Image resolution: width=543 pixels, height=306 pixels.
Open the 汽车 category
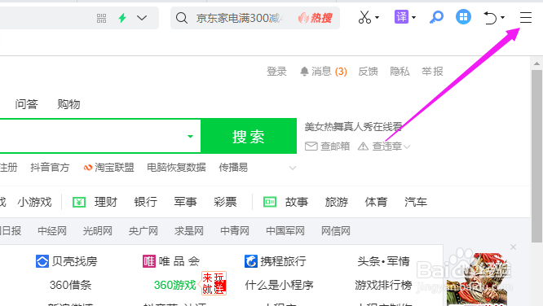(x=416, y=202)
